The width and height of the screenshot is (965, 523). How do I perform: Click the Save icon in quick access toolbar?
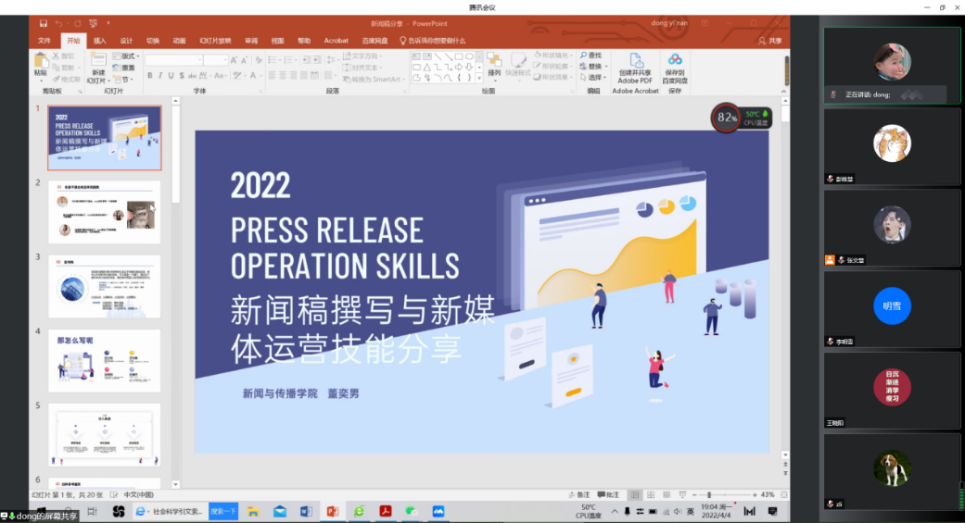point(41,22)
